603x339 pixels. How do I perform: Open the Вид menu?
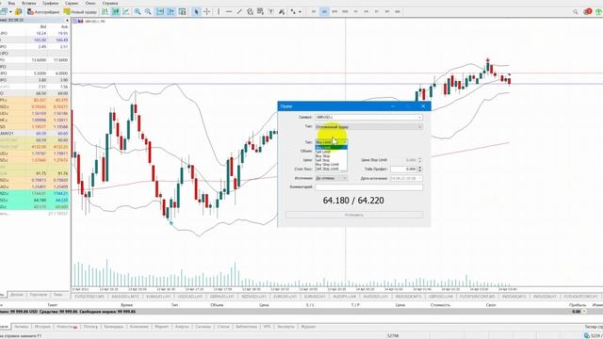(11, 3)
